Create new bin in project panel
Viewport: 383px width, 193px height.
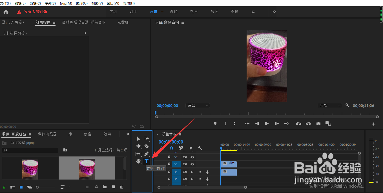point(105,187)
